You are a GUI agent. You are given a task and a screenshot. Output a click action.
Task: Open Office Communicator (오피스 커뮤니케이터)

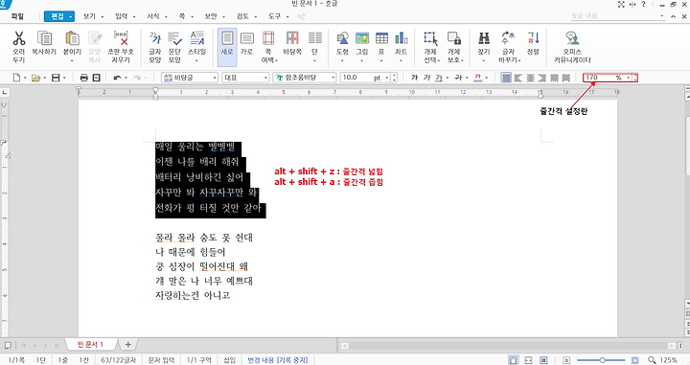click(571, 46)
